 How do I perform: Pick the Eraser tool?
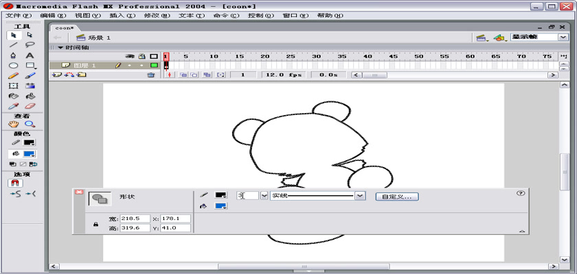pos(30,106)
